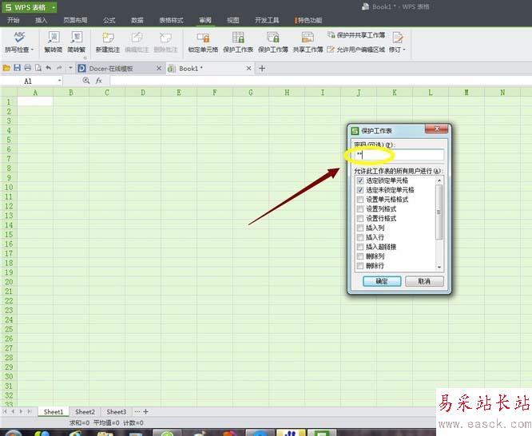Image resolution: width=532 pixels, height=436 pixels.
Task: Click the permissions list scroll-down arrow
Action: pyautogui.click(x=439, y=268)
